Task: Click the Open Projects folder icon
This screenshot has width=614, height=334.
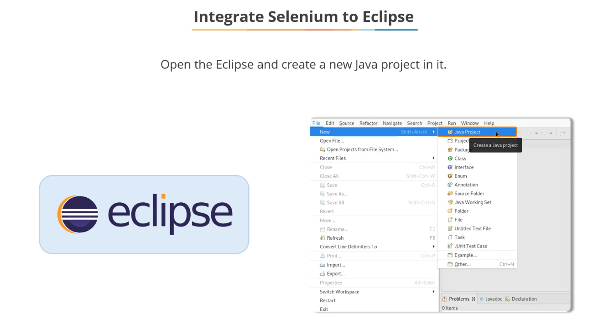Action: (323, 149)
